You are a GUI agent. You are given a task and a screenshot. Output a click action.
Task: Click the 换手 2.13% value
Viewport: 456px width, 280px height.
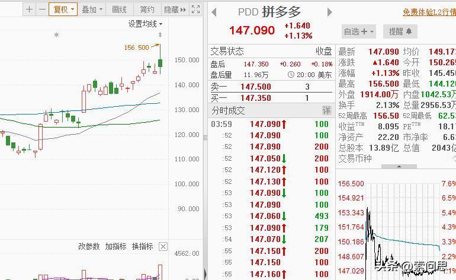[387, 105]
